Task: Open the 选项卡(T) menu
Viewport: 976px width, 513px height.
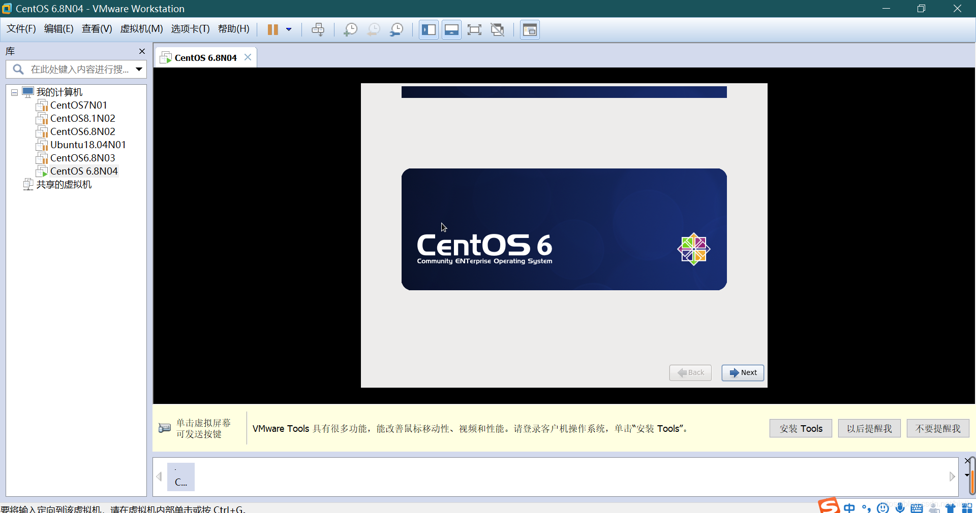Action: [x=190, y=29]
